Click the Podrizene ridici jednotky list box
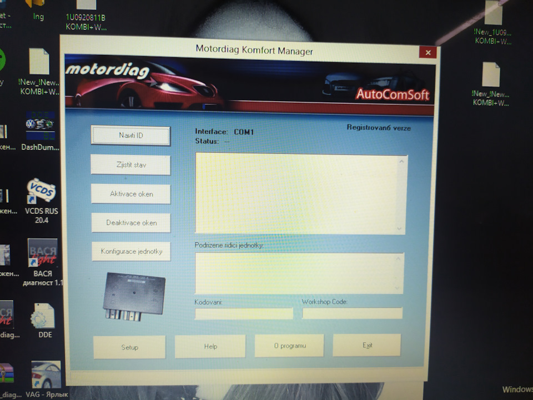The width and height of the screenshot is (533, 400). pos(299,273)
